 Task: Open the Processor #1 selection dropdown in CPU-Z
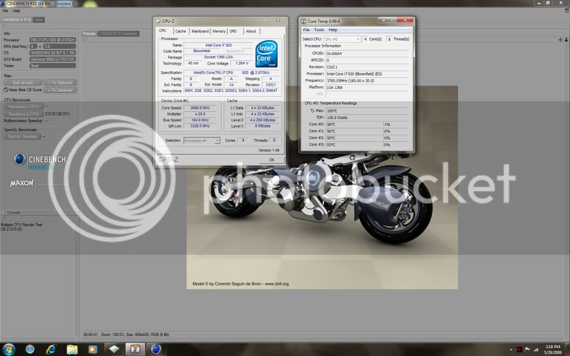202,141
